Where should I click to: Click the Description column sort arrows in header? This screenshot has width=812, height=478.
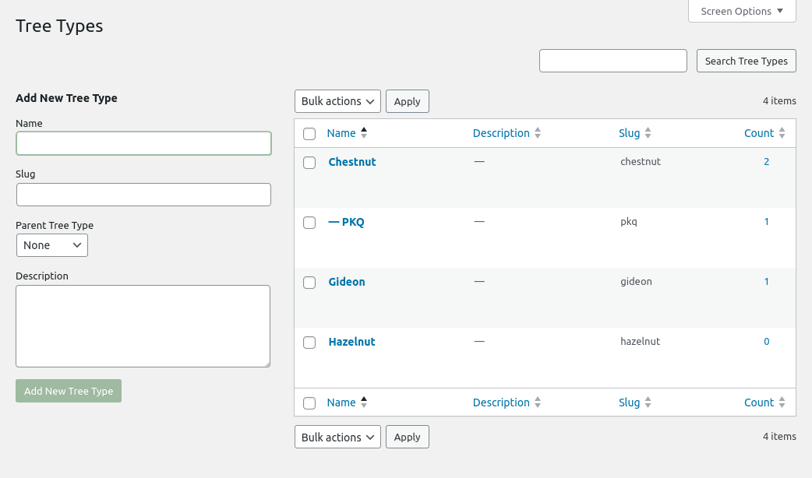click(537, 134)
